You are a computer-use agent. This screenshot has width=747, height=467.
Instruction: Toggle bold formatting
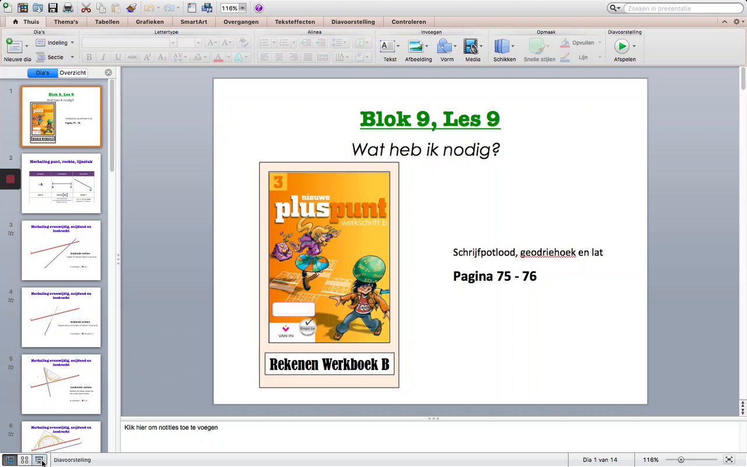[89, 57]
